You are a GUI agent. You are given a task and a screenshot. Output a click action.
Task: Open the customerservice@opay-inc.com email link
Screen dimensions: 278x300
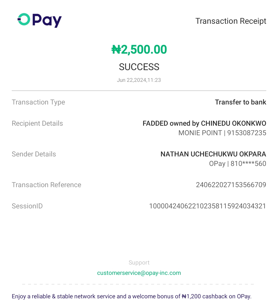click(x=139, y=273)
